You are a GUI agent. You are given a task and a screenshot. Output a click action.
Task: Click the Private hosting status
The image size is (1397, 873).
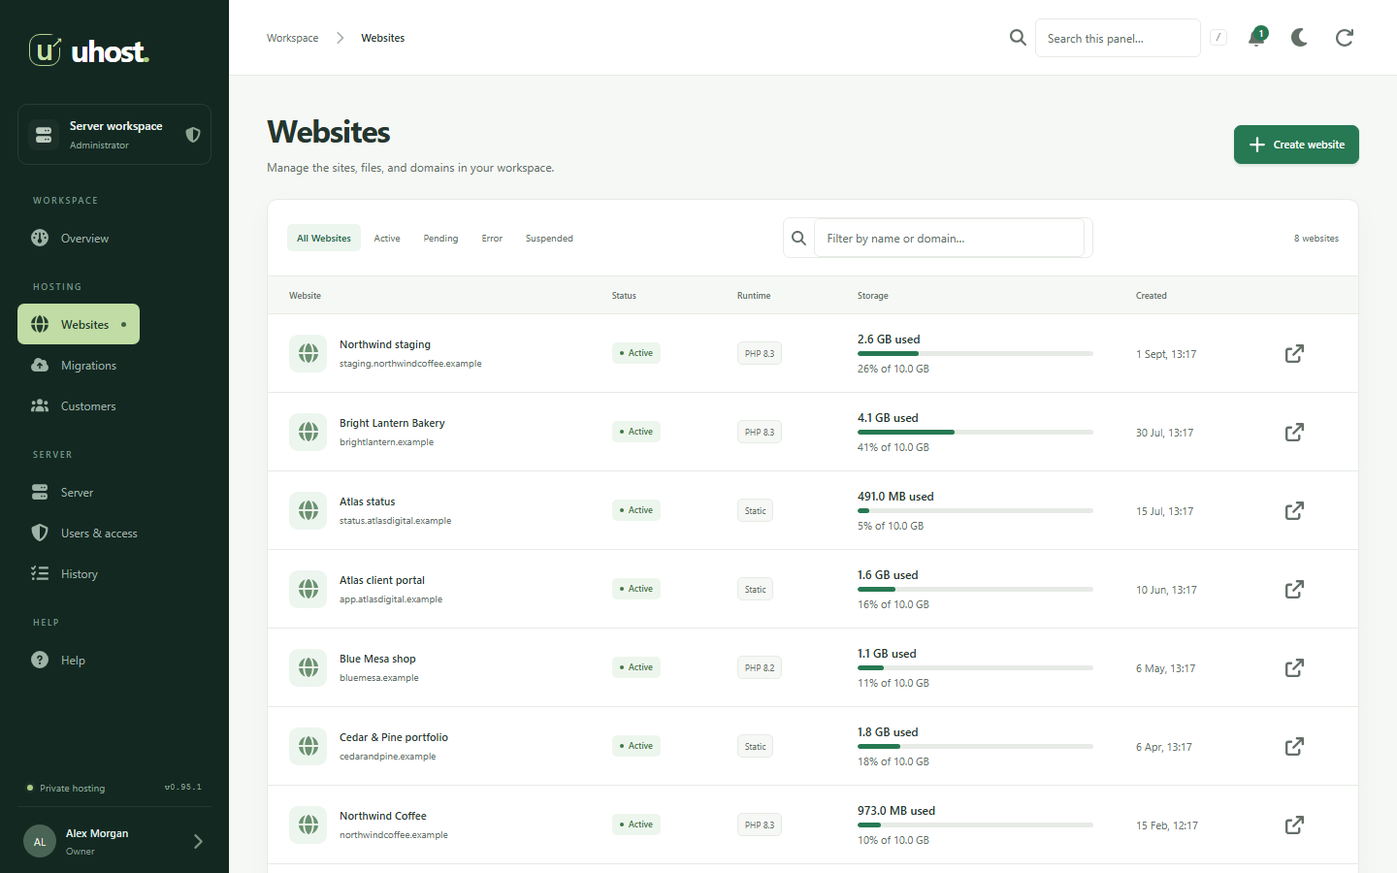[66, 789]
